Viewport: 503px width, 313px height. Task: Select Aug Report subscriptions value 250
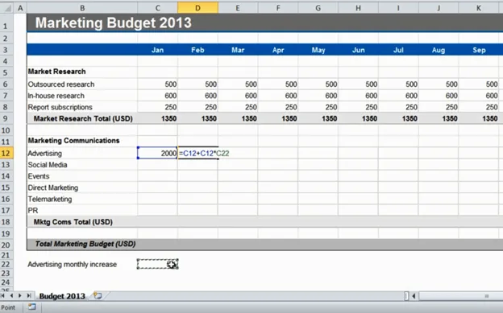point(439,107)
